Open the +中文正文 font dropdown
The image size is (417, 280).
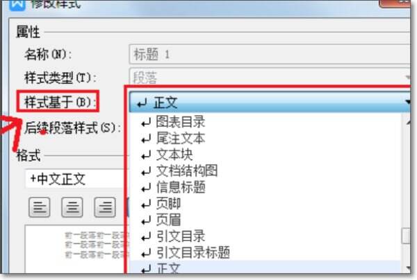75,179
